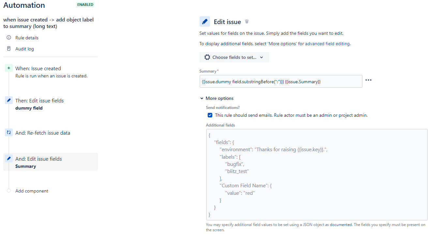Click the Audit log document icon
This screenshot has width=434, height=240.
tap(9, 49)
